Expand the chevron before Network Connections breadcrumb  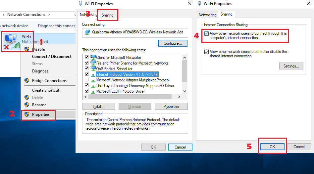click(x=3, y=15)
